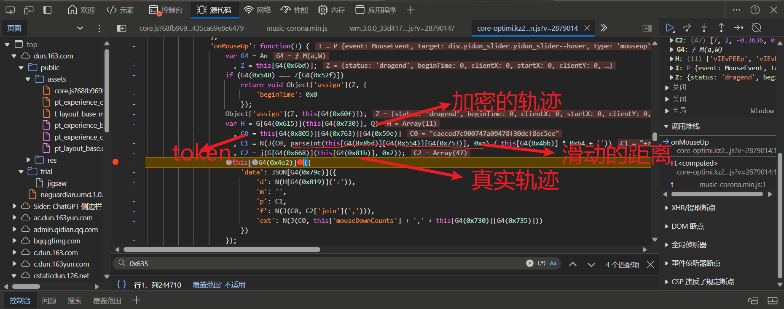Remove the breakpoint red dot in gutter

(x=115, y=162)
